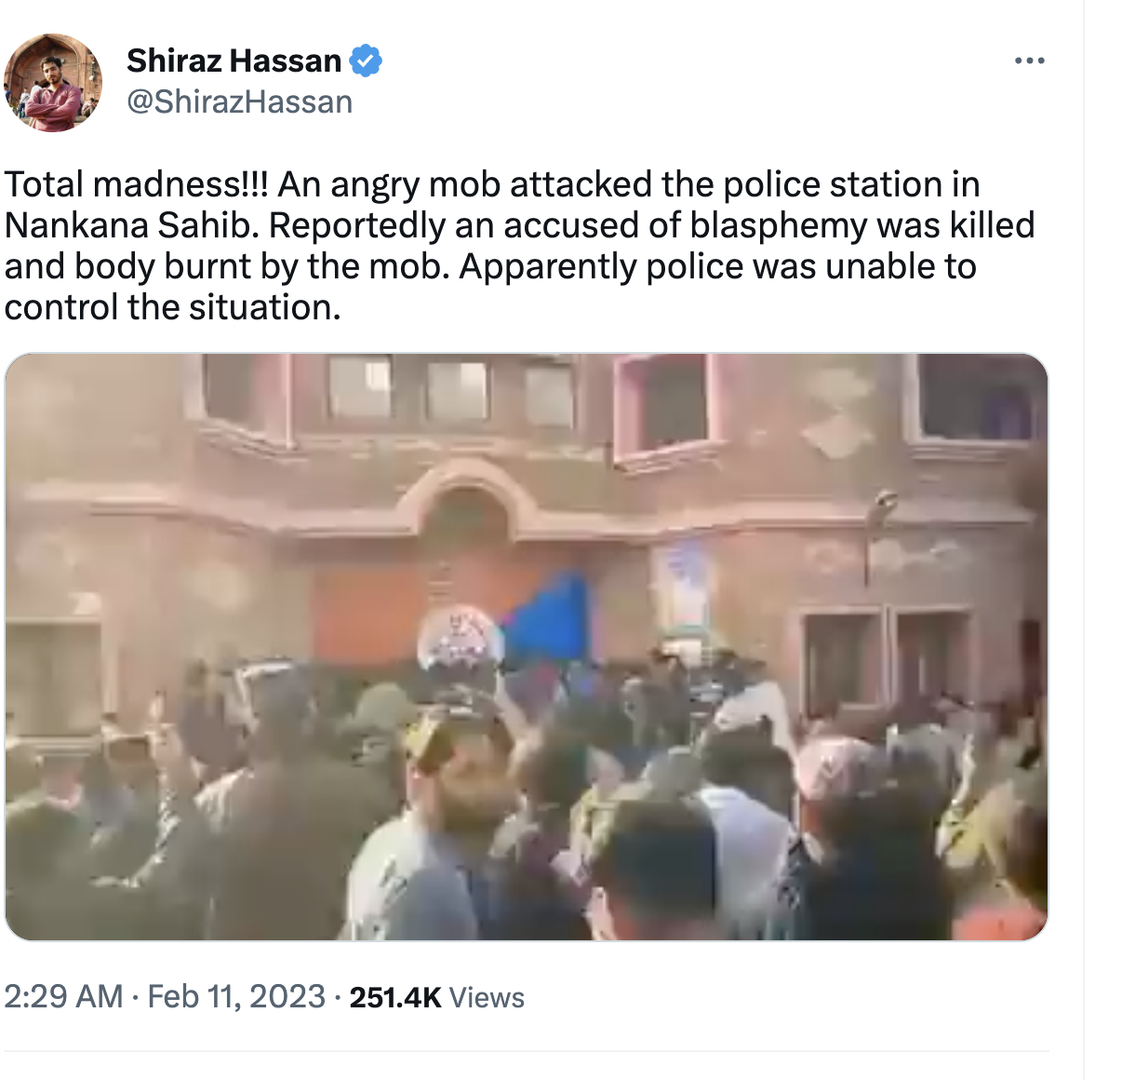Open Shiraz Hassan's profile picture
The height and width of the screenshot is (1080, 1122).
point(53,83)
